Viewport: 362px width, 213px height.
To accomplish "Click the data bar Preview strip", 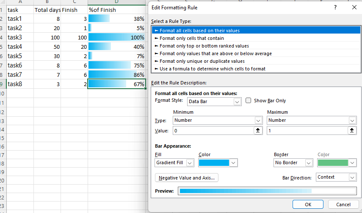I will pyautogui.click(x=267, y=191).
